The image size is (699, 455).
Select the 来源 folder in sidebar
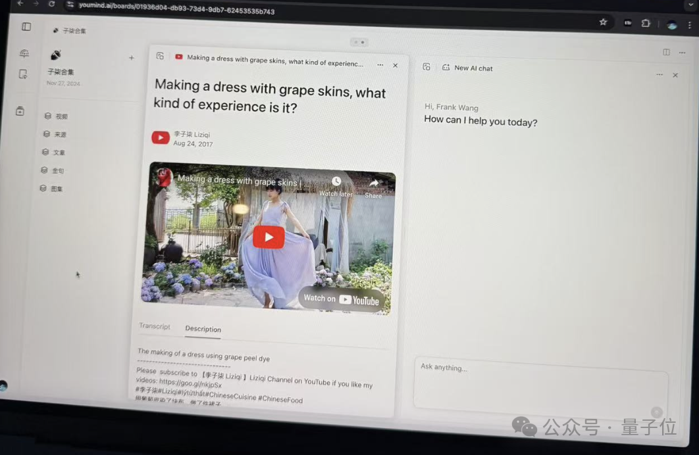click(55, 134)
